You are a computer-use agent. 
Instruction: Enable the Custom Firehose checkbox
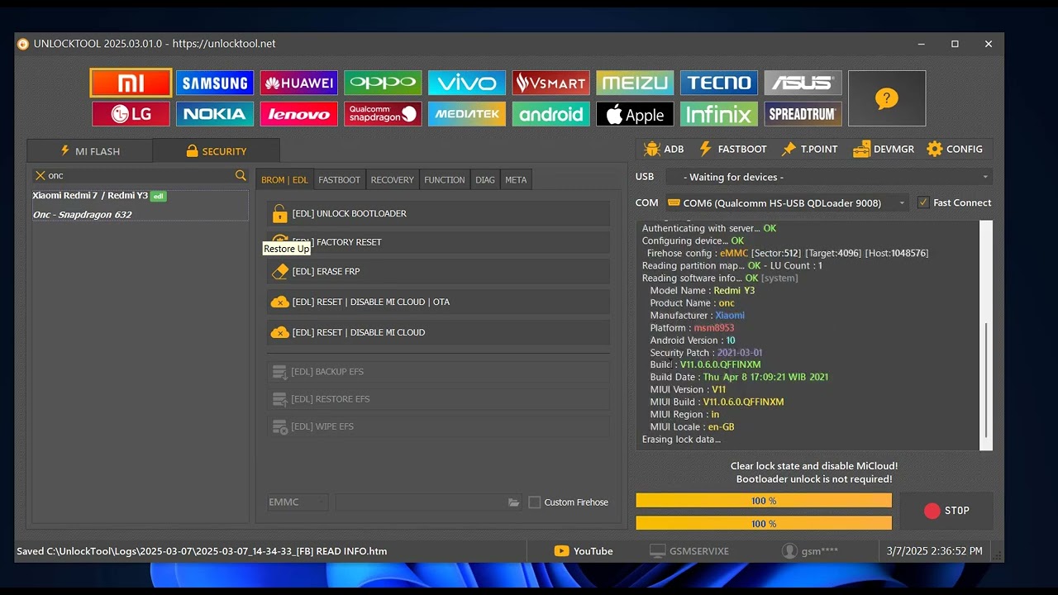(535, 502)
